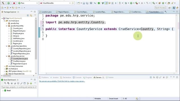Click the green Run launch button
The height and width of the screenshot is (101, 180).
8,3
